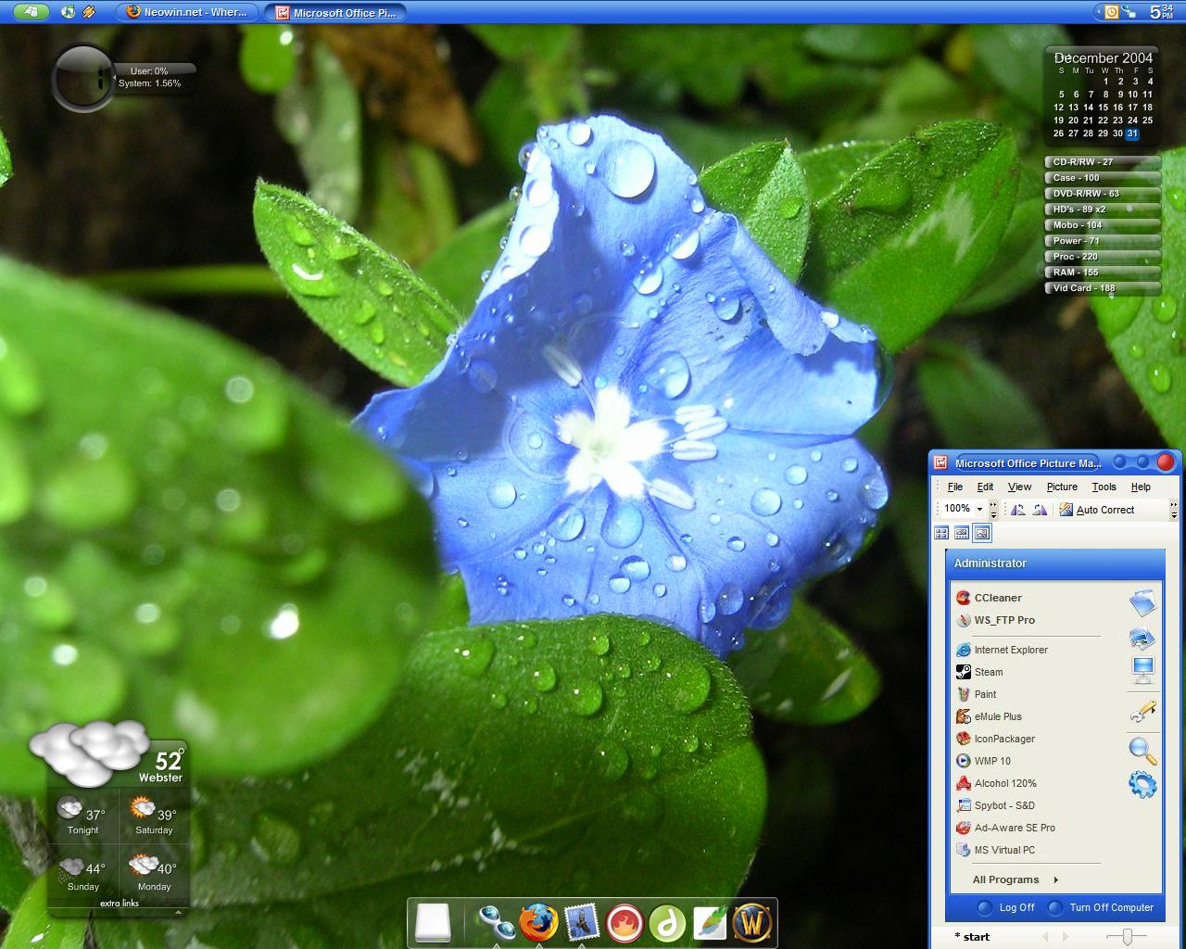Image resolution: width=1186 pixels, height=949 pixels.
Task: Open the Tools menu
Action: point(1104,487)
